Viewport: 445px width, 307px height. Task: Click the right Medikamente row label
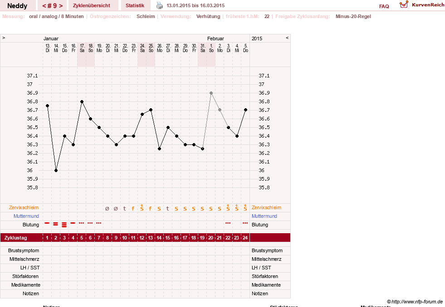click(266, 285)
